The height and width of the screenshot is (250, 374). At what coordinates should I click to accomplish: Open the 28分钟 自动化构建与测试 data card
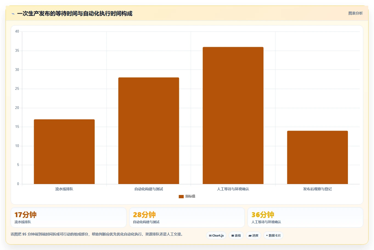pyautogui.click(x=187, y=217)
